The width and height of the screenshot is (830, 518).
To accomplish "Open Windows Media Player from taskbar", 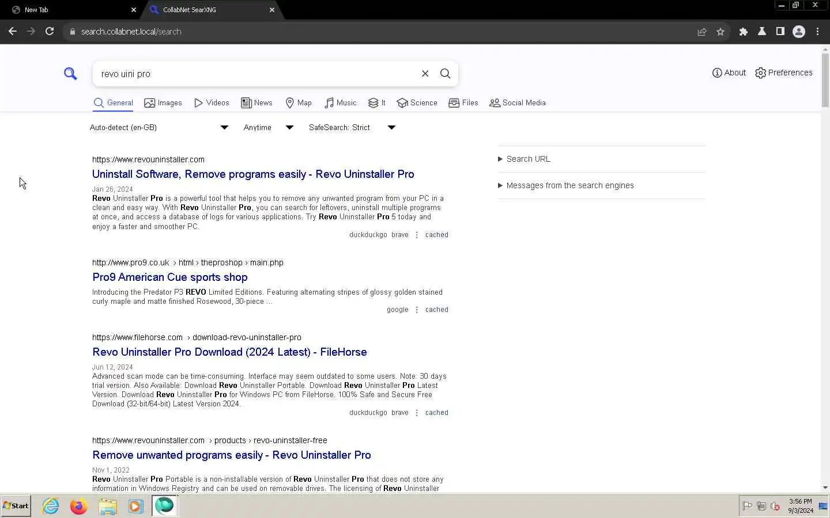I will pyautogui.click(x=135, y=506).
